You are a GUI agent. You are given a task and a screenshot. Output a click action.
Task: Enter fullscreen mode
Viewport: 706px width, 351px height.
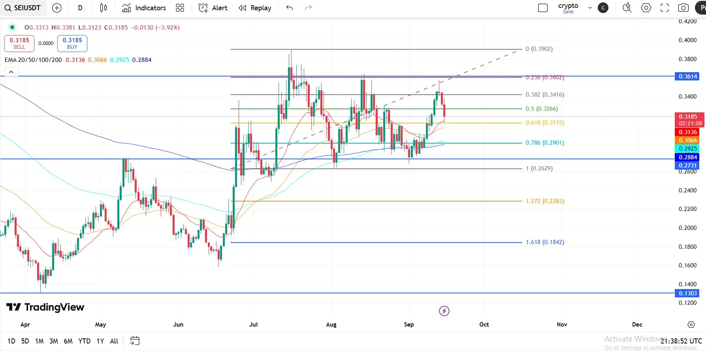(665, 8)
